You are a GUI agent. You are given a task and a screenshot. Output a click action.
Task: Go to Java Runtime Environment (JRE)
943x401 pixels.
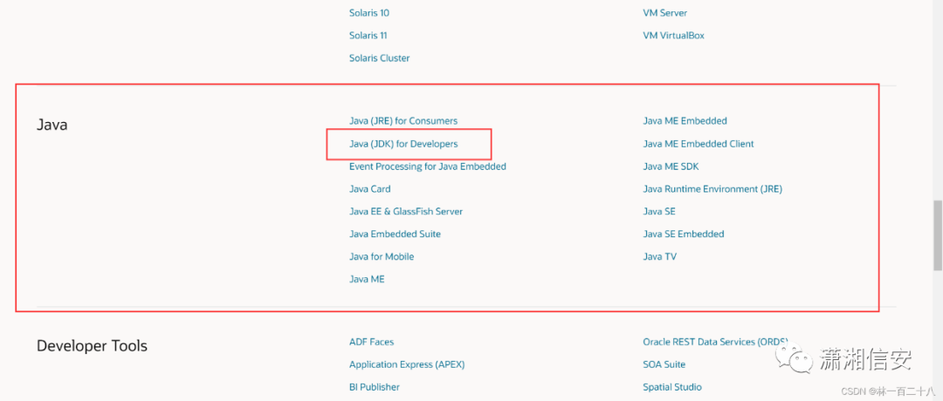(x=712, y=189)
